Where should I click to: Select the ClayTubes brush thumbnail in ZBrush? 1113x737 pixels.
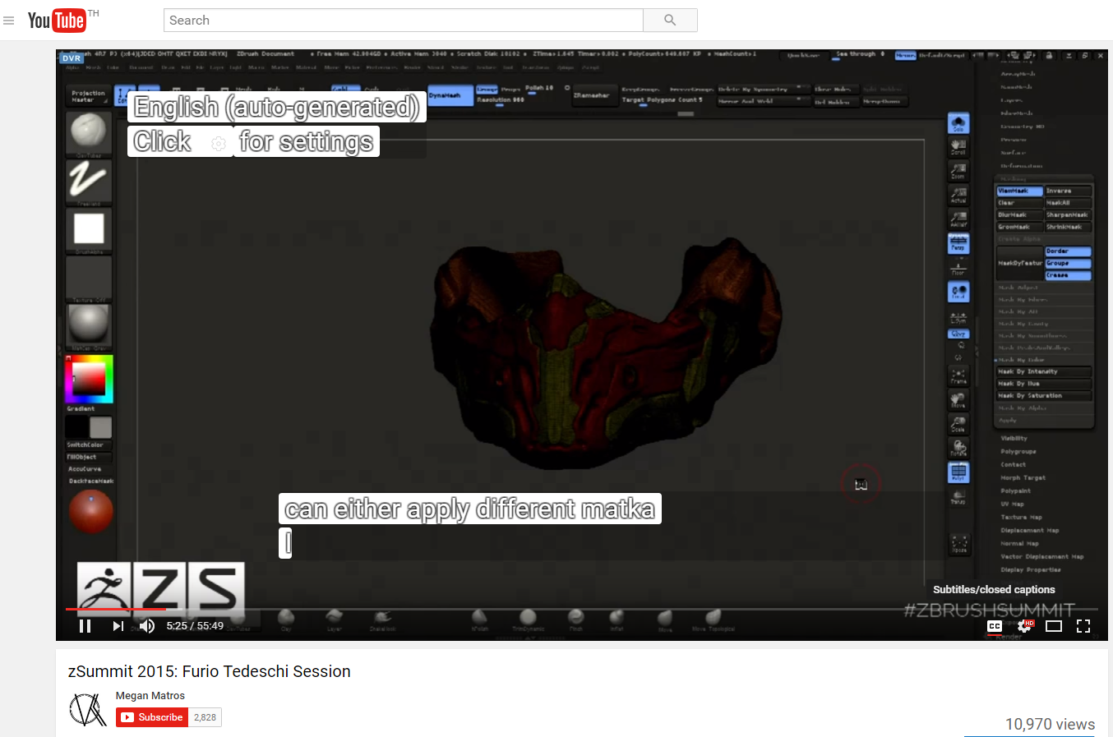89,133
